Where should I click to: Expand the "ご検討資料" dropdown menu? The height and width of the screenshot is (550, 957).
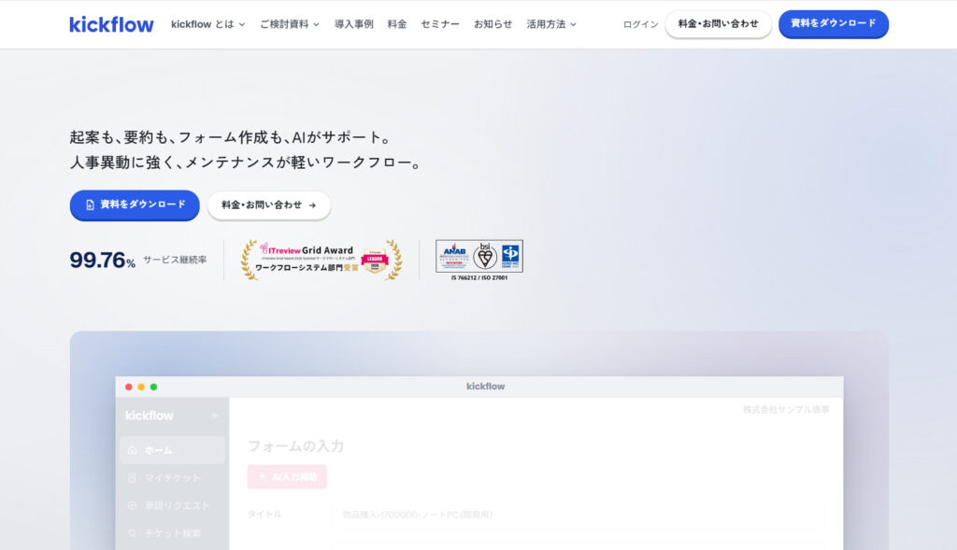(290, 24)
